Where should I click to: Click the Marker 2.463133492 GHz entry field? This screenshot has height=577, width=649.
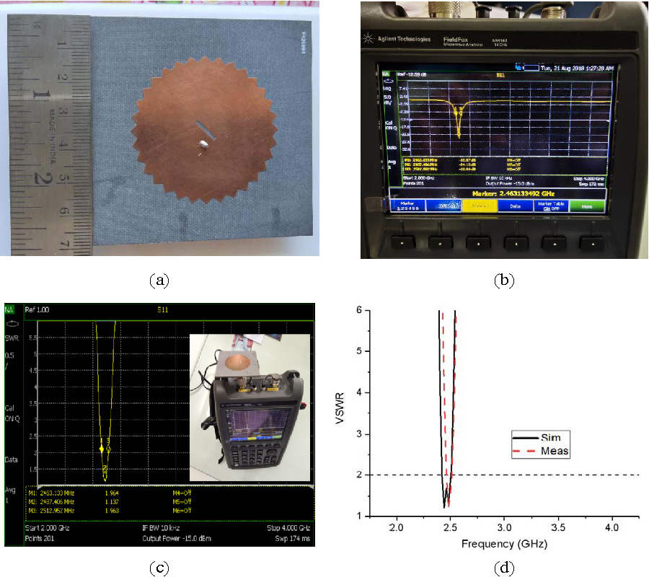[x=500, y=193]
